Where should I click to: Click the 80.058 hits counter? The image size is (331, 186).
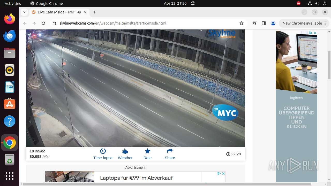pos(39,157)
